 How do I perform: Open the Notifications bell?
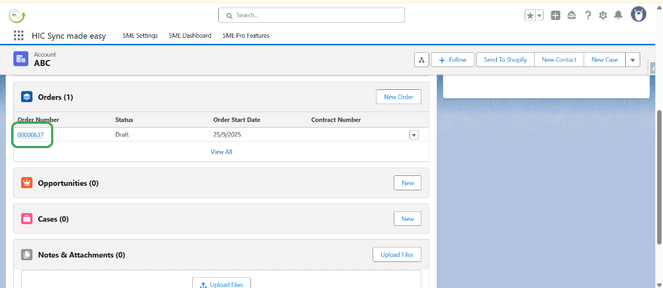pos(618,16)
